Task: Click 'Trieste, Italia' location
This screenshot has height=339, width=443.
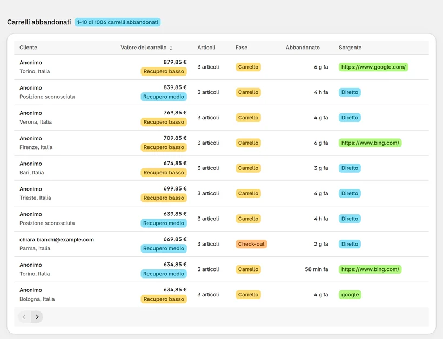Action: (35, 198)
